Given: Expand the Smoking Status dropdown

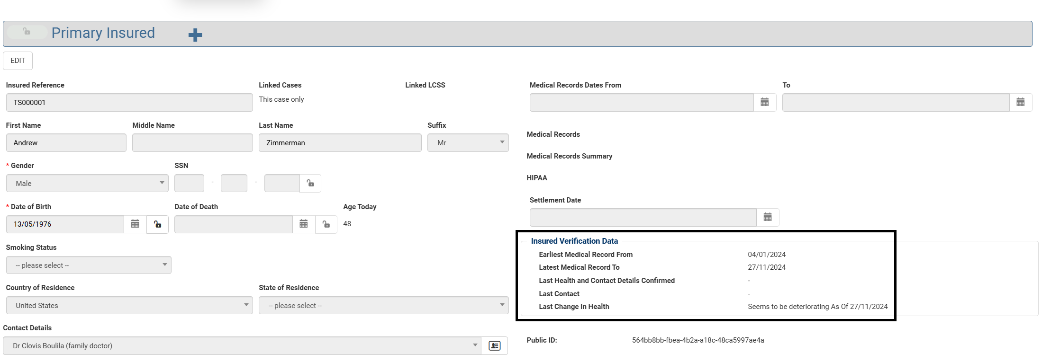Looking at the screenshot, I should point(89,265).
